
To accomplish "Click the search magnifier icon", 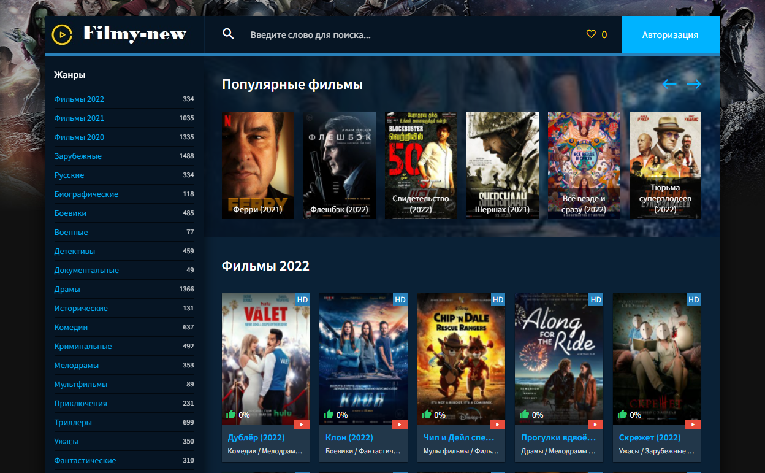I will (x=228, y=34).
